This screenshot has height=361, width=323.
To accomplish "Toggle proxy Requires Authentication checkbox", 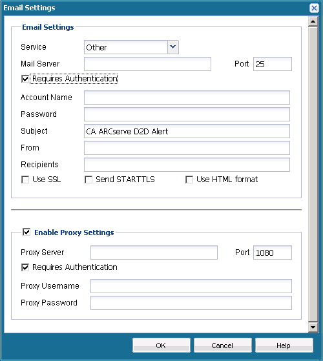I will [25, 267].
